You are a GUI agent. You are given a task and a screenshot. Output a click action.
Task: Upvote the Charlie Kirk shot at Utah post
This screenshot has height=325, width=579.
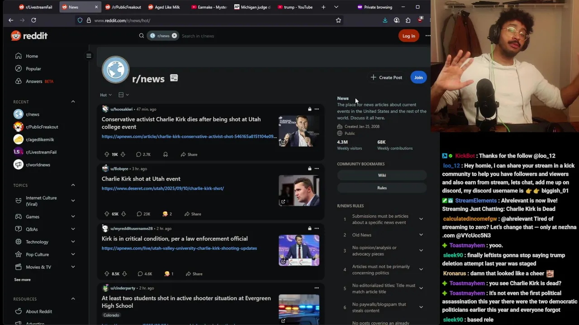point(107,214)
